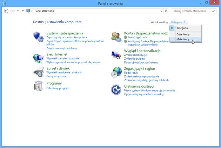
Task: Click the back navigation arrow
Action: click(x=6, y=11)
